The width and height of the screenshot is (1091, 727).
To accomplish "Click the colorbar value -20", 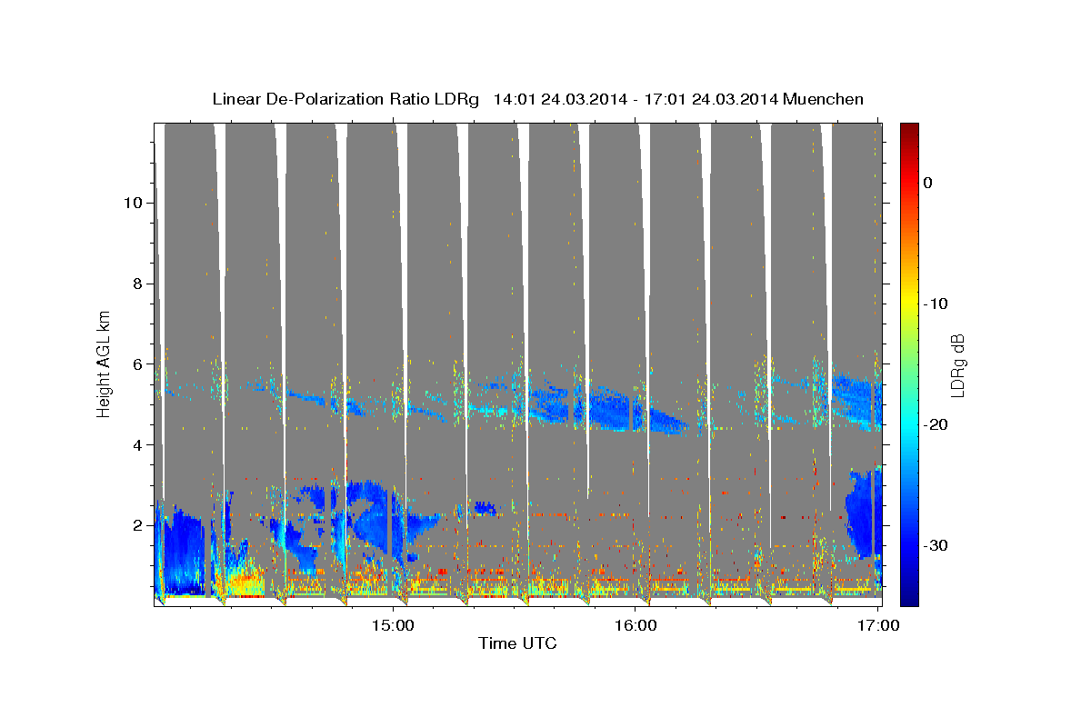I will pos(936,424).
